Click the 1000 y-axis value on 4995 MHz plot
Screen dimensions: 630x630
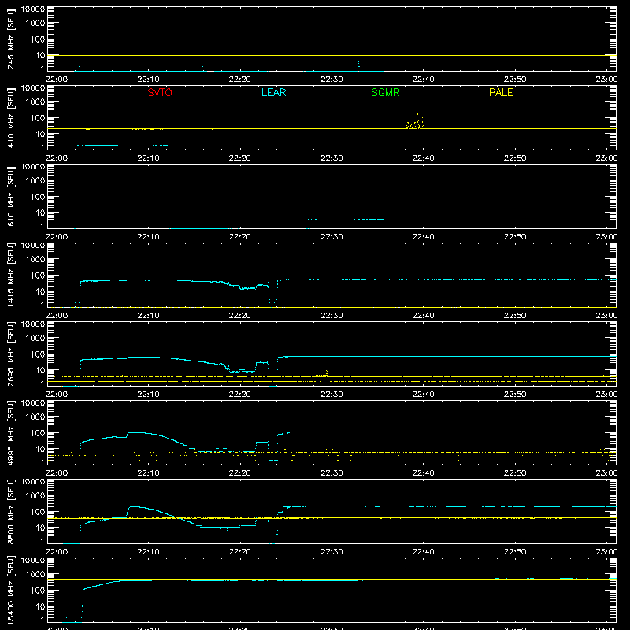point(35,417)
